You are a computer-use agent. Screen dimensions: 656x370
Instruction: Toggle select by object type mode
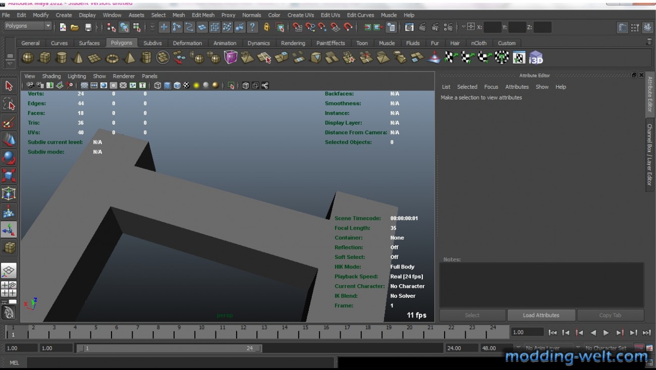(x=124, y=27)
